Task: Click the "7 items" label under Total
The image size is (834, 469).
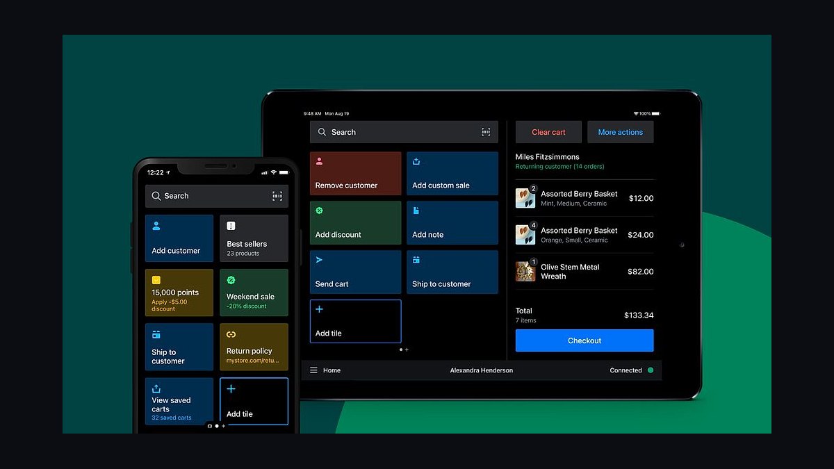Action: coord(526,320)
